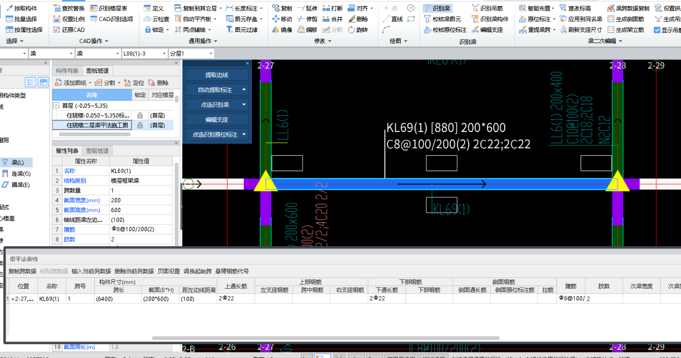Image resolution: width=681 pixels, height=358 pixels.
Task: Click 刷新支座尺寸 refresh support size
Action: pos(581,30)
